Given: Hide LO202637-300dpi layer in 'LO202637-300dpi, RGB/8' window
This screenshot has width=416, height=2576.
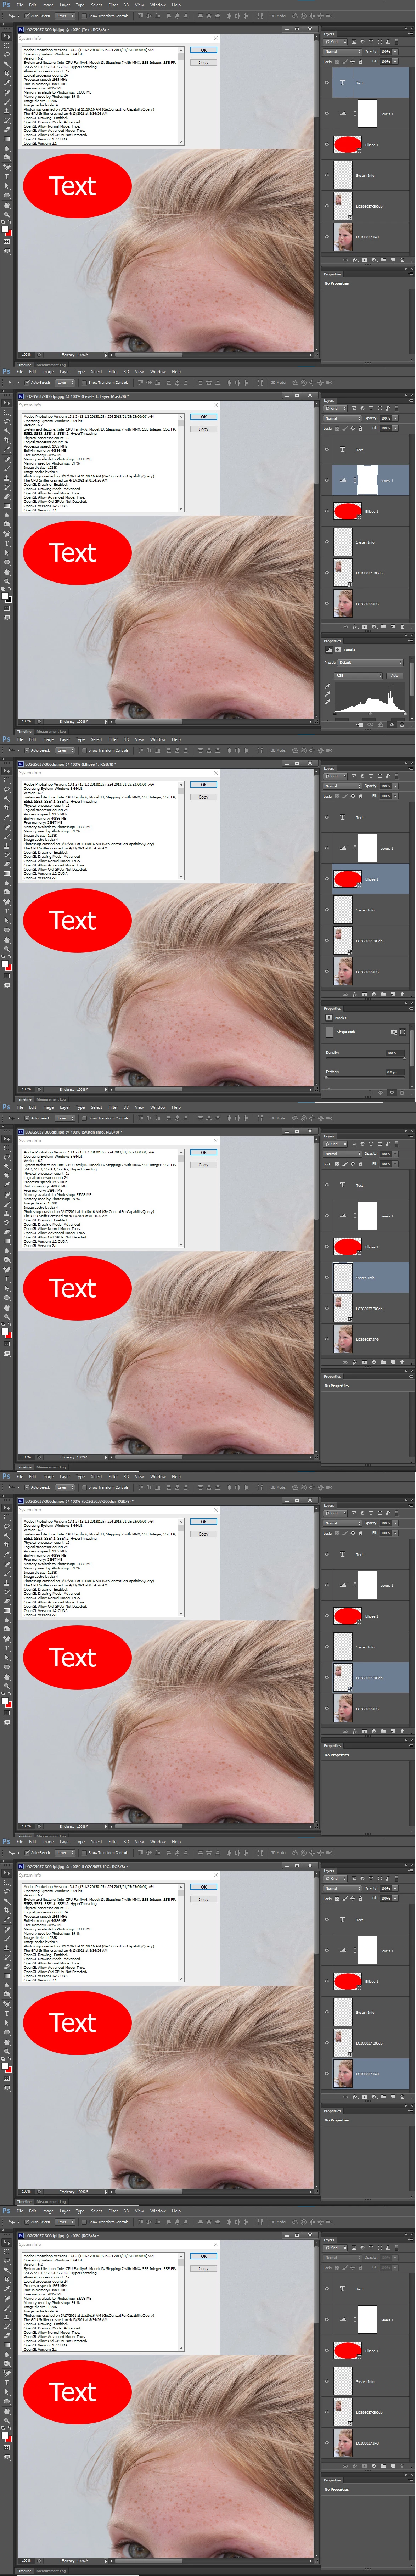Looking at the screenshot, I should point(327,1677).
